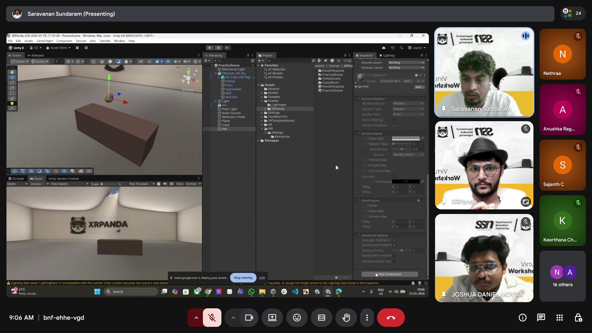Adjust the Smoothness slider

401,149
